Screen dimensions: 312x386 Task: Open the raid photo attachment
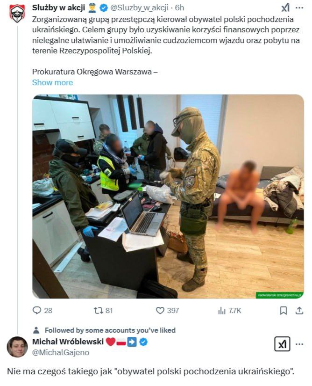point(168,197)
